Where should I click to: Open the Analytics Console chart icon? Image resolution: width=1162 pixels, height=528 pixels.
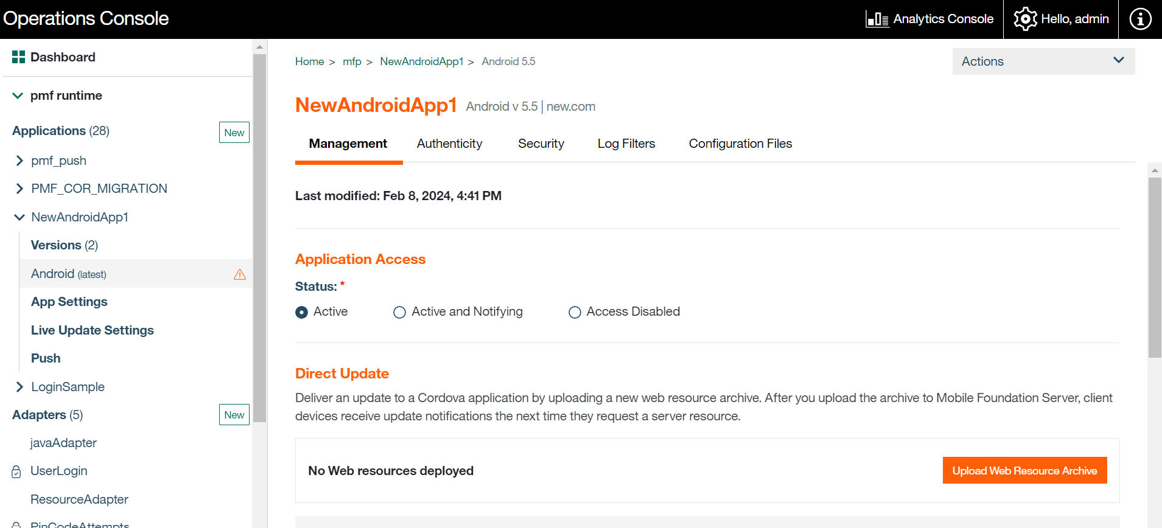877,19
